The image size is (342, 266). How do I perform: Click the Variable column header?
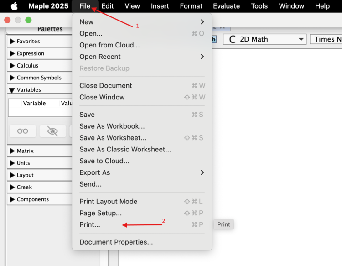point(34,104)
